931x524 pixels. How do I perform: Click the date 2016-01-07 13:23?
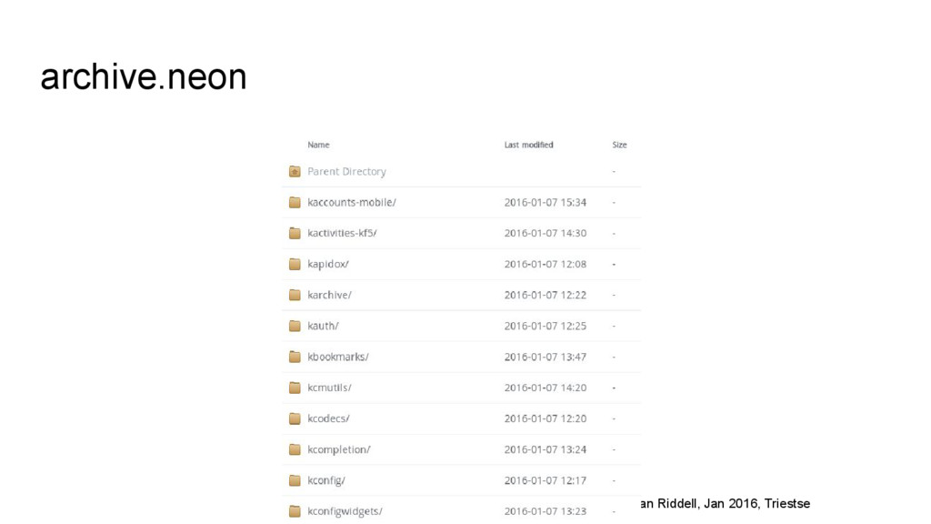546,511
